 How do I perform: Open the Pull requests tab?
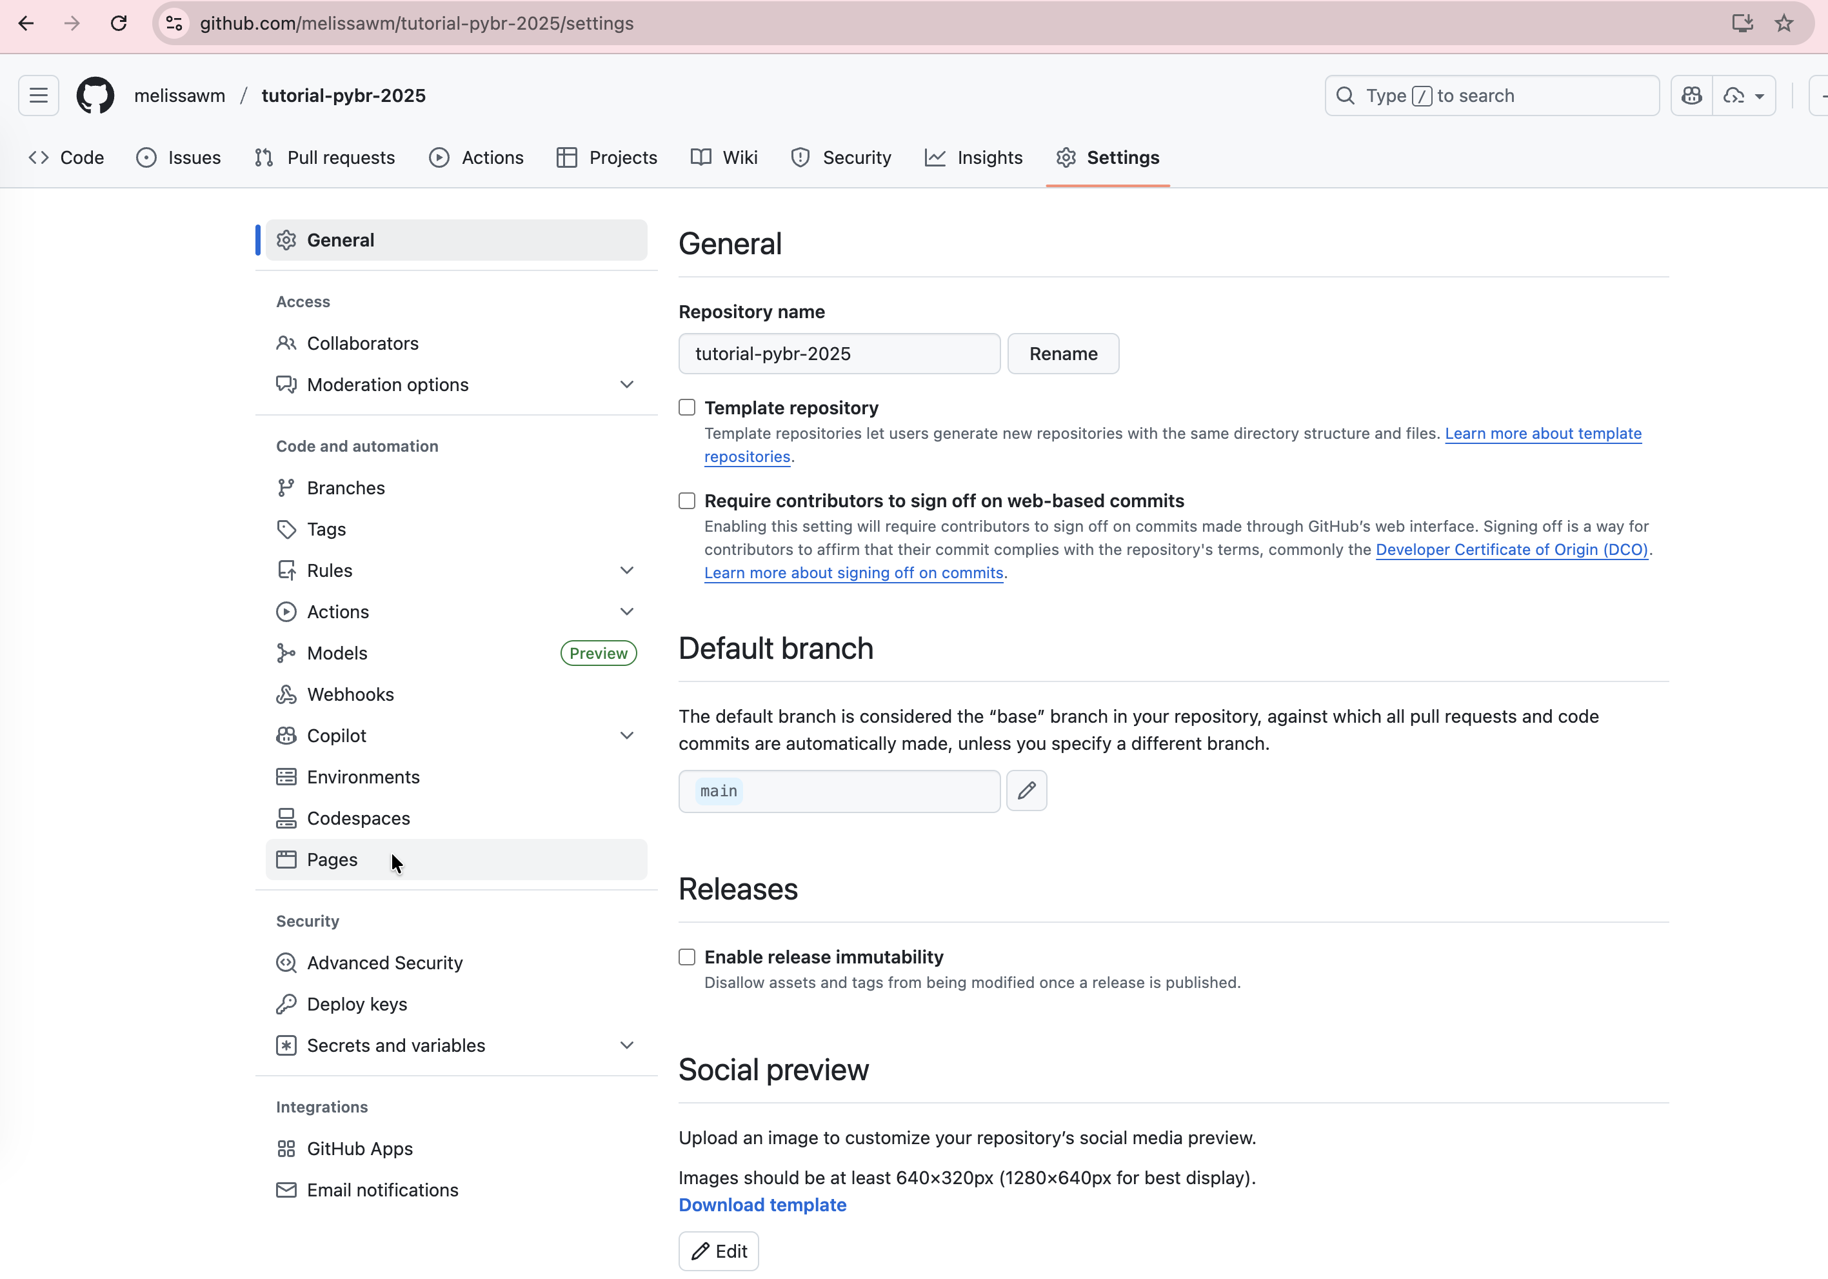[x=325, y=157]
